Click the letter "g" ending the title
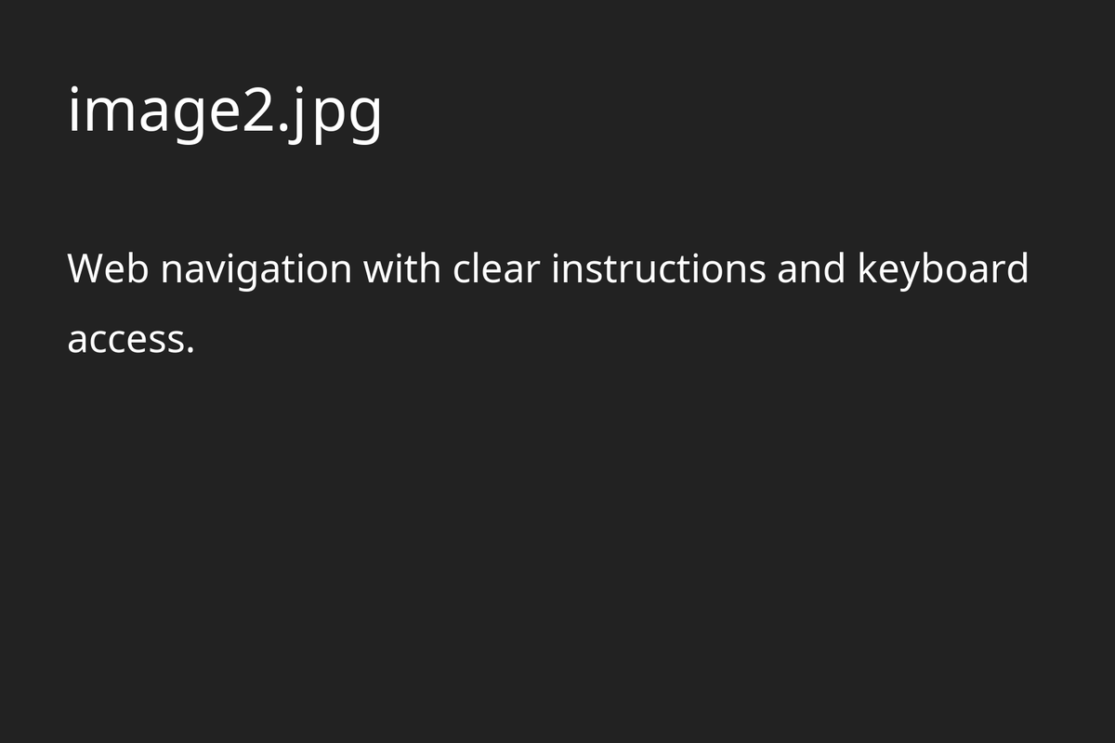The width and height of the screenshot is (1115, 743). coord(365,115)
